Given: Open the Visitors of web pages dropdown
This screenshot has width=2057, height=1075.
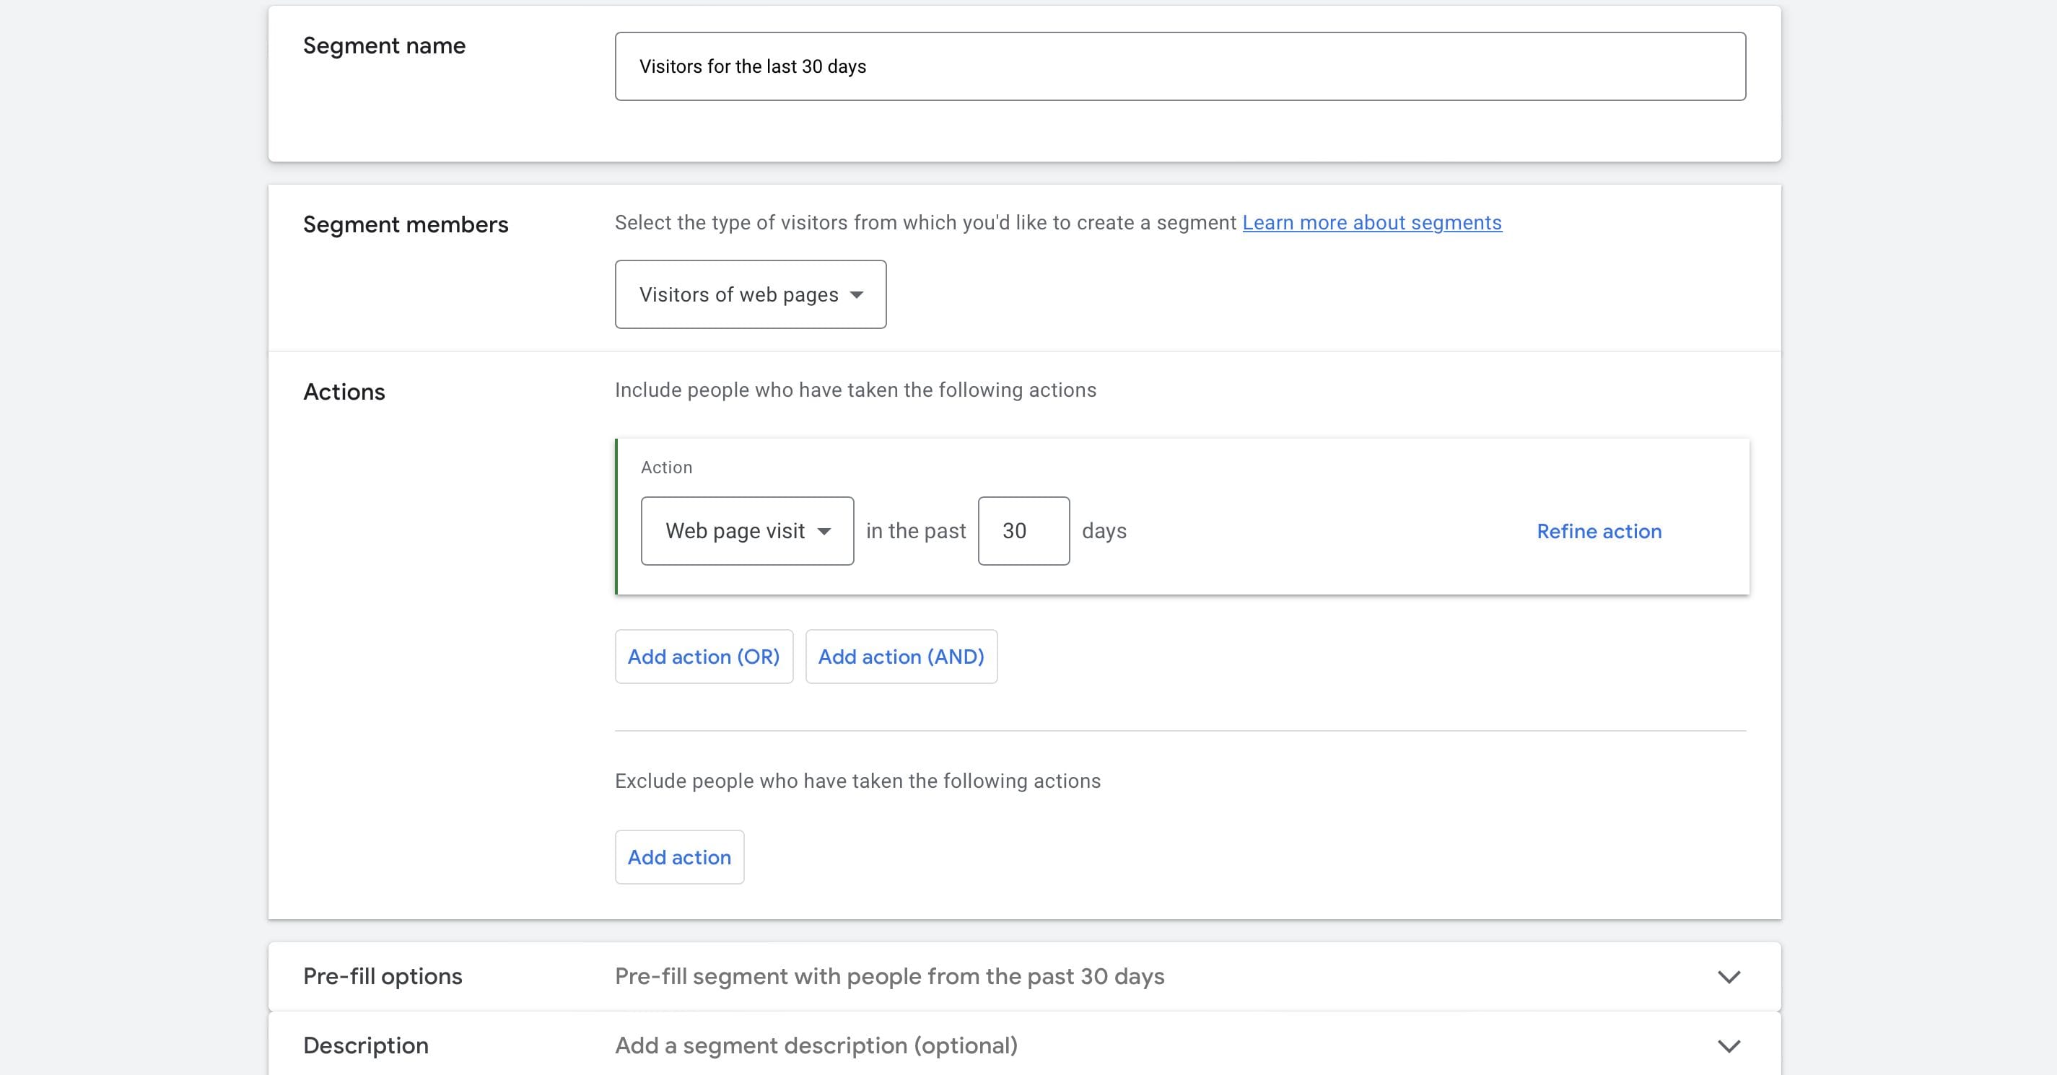Looking at the screenshot, I should click(x=751, y=294).
